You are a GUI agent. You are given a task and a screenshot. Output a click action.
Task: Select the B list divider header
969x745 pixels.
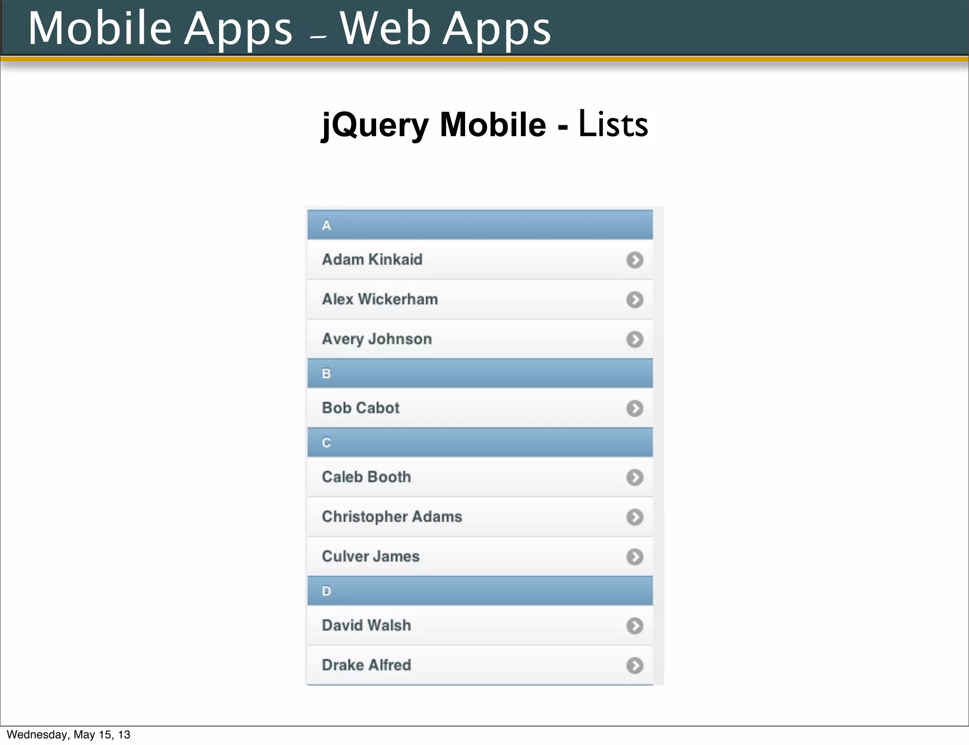tap(480, 373)
